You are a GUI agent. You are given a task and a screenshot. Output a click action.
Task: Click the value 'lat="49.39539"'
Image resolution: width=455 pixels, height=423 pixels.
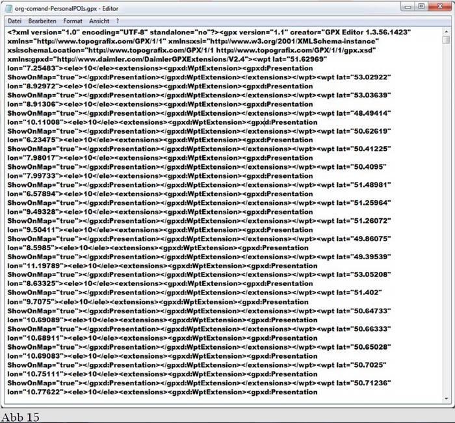[363, 257]
